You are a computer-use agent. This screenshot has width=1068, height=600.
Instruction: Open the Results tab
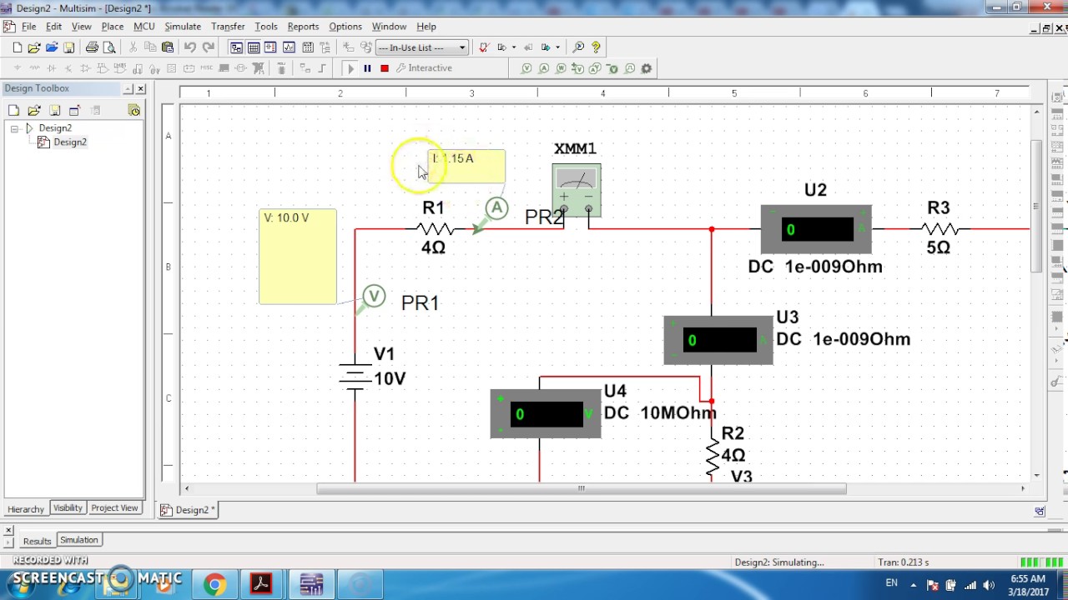pos(37,541)
